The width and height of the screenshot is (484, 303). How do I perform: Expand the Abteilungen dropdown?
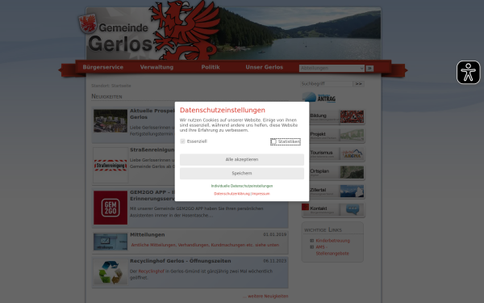tap(332, 69)
